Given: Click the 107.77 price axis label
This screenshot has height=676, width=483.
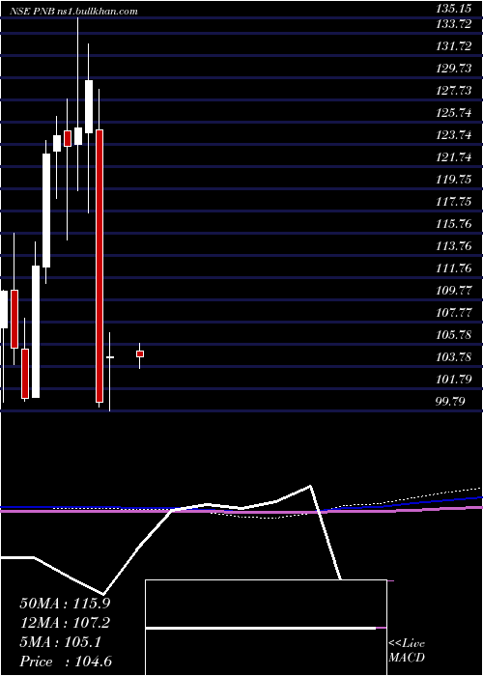Looking at the screenshot, I should point(454,313).
